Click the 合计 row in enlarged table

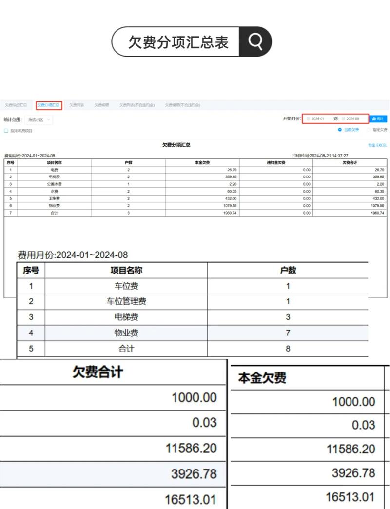click(x=193, y=349)
